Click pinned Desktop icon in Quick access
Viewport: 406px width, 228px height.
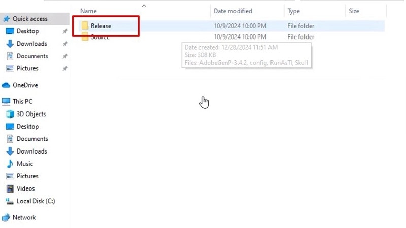tap(10, 31)
